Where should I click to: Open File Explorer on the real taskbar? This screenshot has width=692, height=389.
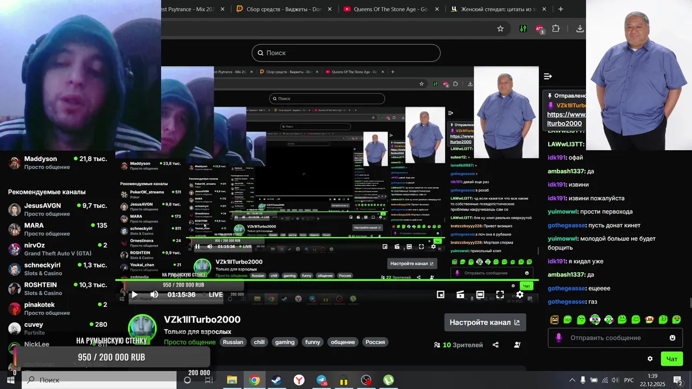(232, 380)
